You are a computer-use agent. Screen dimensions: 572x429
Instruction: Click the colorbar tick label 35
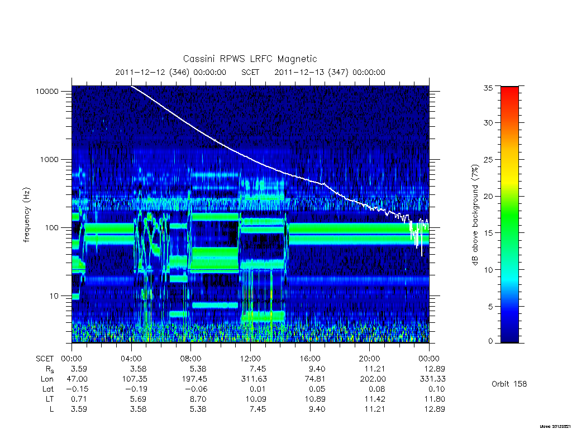[x=488, y=88]
